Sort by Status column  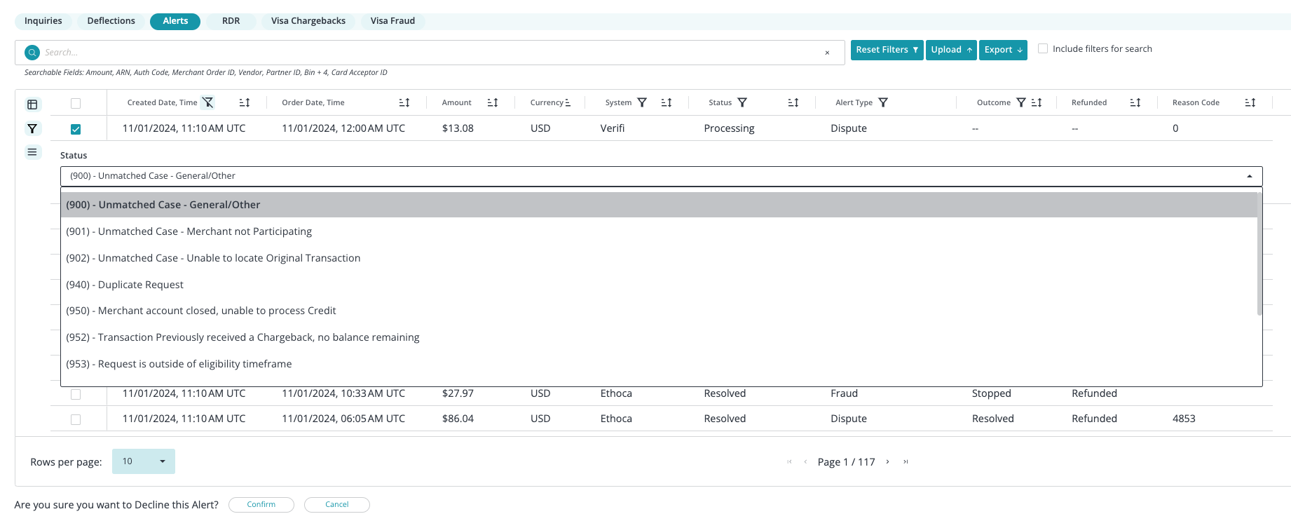pos(793,102)
